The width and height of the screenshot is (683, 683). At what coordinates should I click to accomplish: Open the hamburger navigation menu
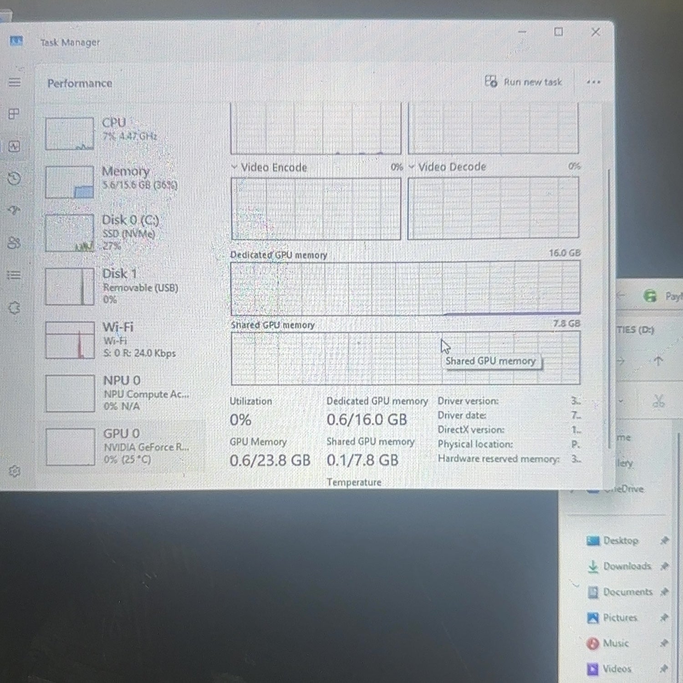[15, 82]
